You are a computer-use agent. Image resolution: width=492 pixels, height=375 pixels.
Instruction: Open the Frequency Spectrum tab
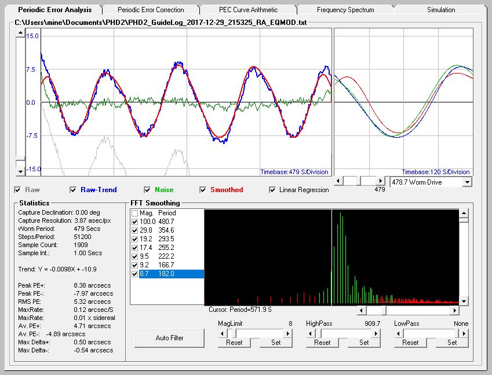point(345,10)
